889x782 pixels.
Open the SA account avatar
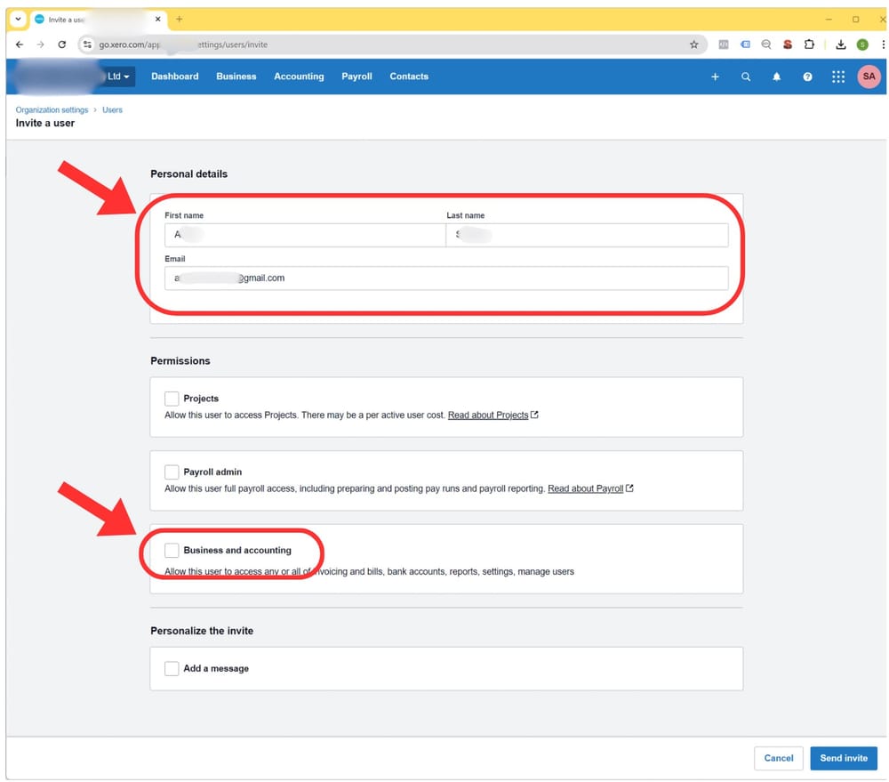[869, 77]
